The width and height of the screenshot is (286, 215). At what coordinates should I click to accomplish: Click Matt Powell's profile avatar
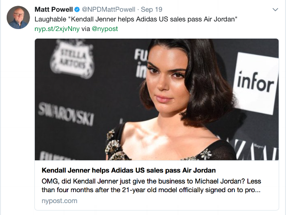click(18, 17)
